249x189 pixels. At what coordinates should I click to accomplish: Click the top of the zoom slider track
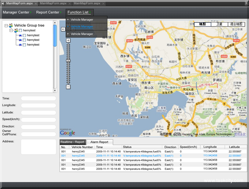(x=68, y=45)
